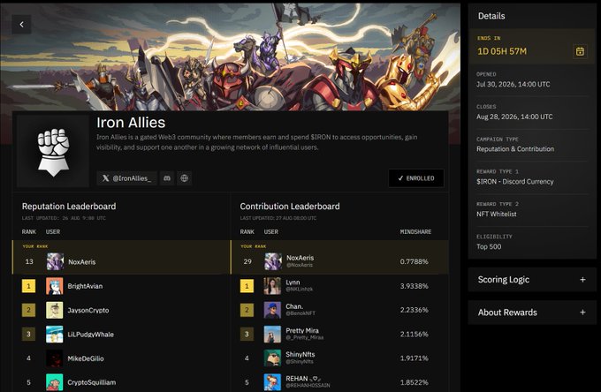Open the JaysonCrypto avatar image
The image size is (601, 392).
[x=55, y=310]
